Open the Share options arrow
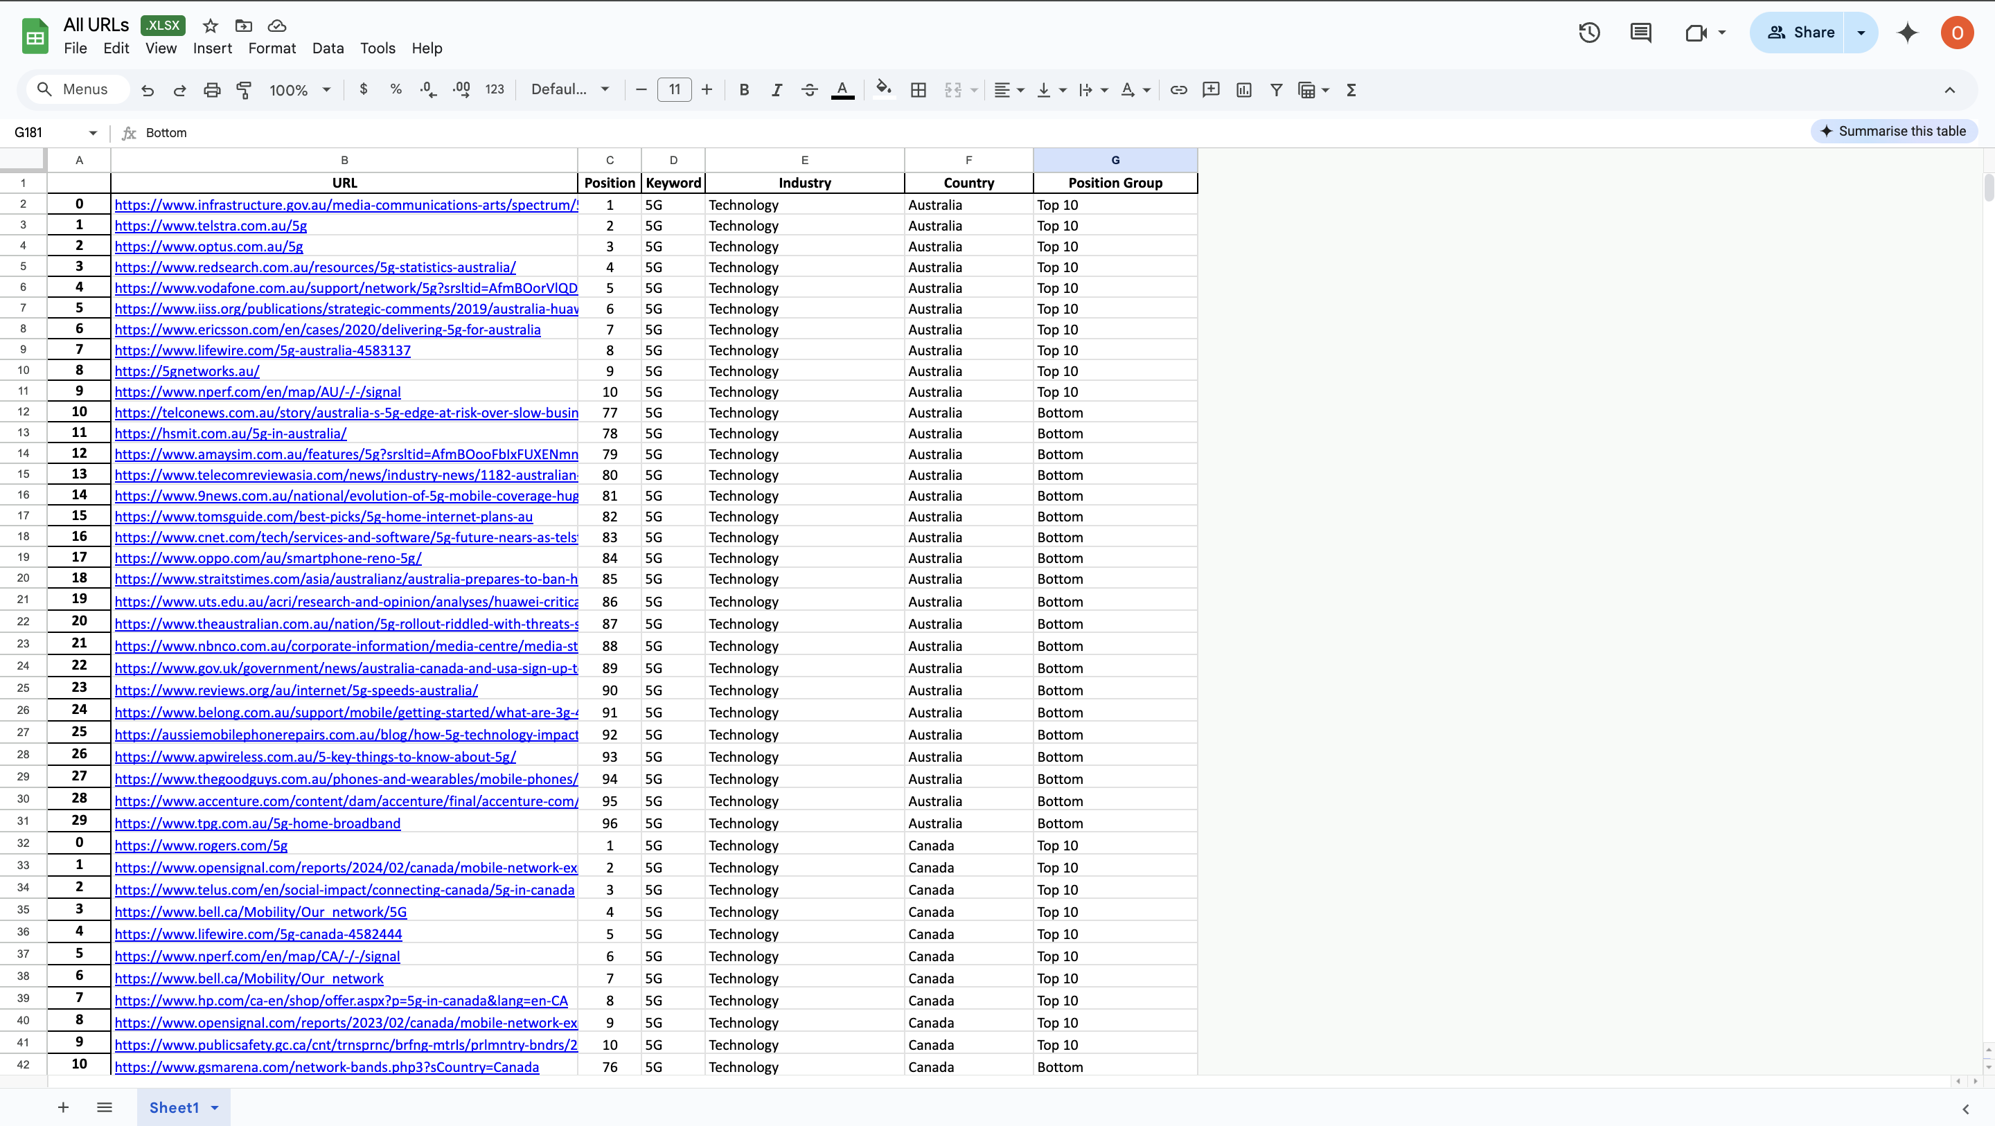This screenshot has width=1995, height=1126. 1861,33
